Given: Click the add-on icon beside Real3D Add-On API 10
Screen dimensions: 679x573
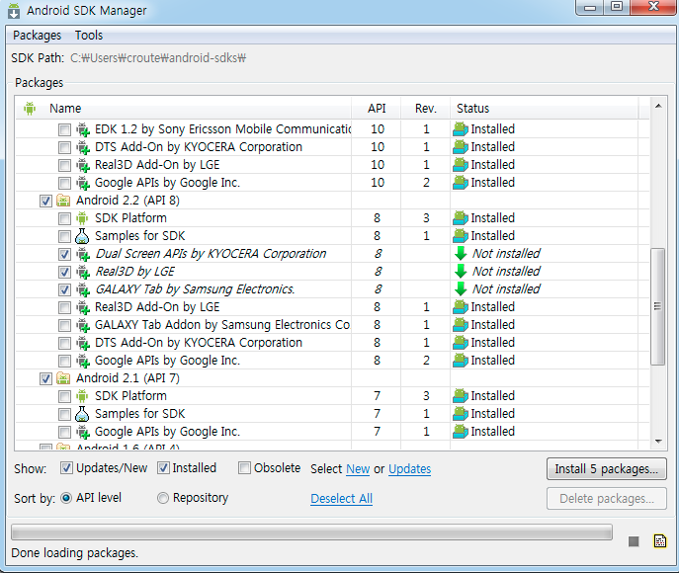Looking at the screenshot, I should [x=83, y=165].
